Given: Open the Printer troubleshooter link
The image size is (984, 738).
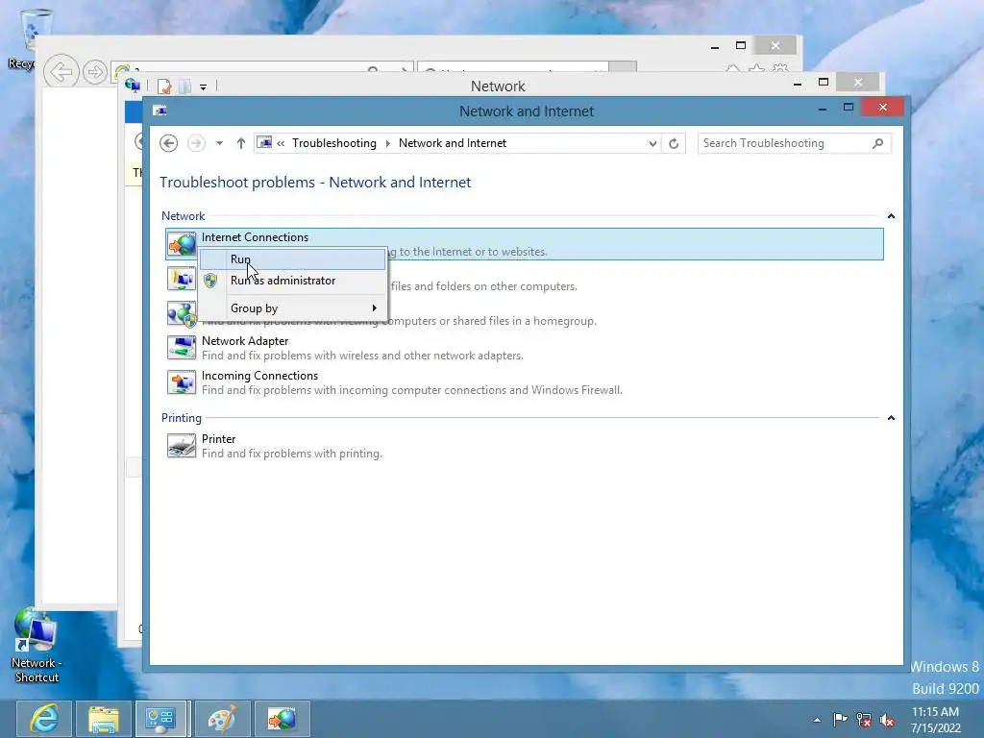Looking at the screenshot, I should pos(218,438).
